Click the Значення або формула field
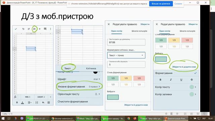 [x=126, y=65]
